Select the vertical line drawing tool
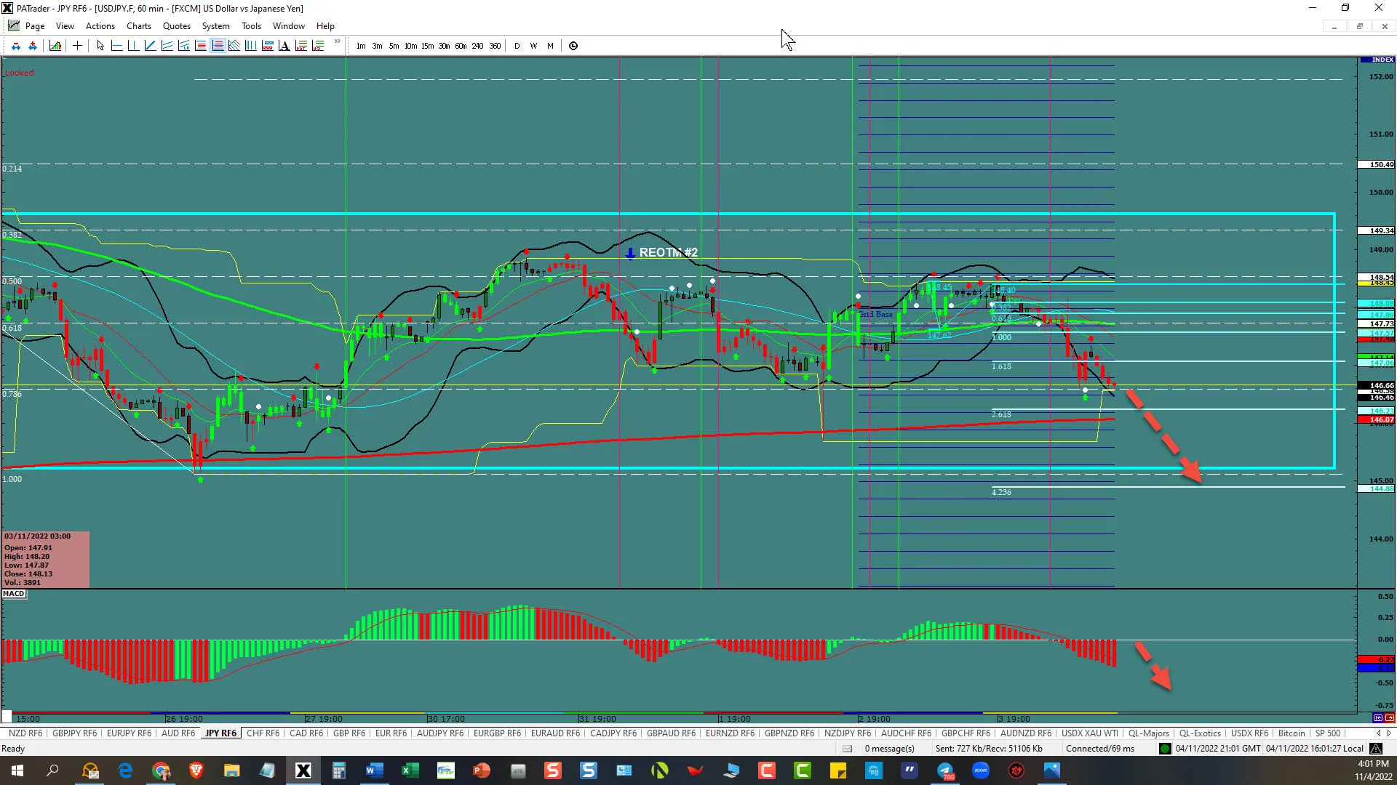The height and width of the screenshot is (785, 1397). point(133,46)
